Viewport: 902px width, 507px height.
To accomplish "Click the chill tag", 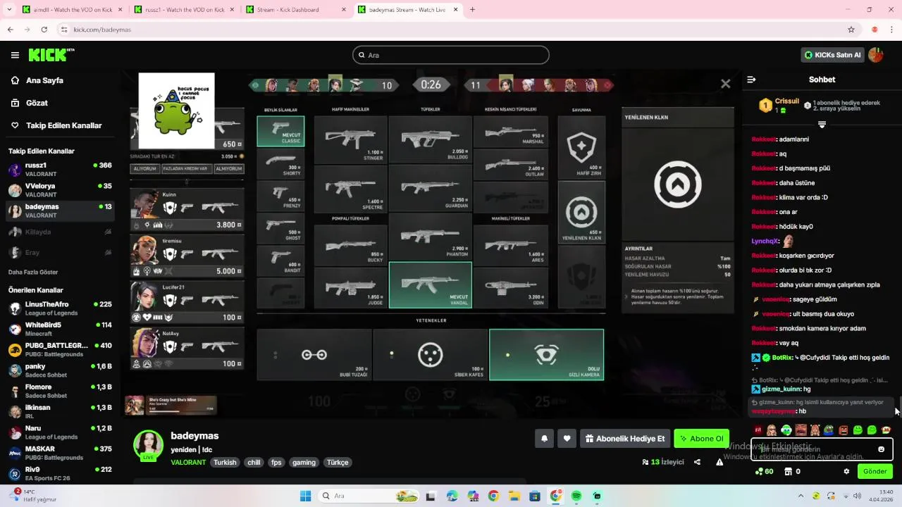I will click(x=254, y=463).
